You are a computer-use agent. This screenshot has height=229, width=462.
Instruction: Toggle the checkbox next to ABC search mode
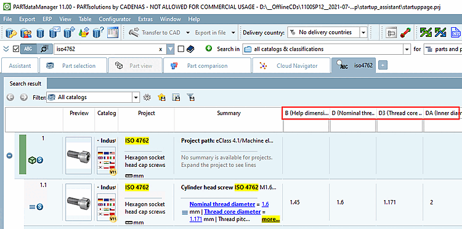[16, 49]
